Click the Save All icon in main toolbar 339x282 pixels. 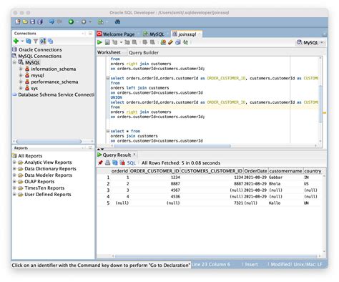pyautogui.click(x=40, y=21)
